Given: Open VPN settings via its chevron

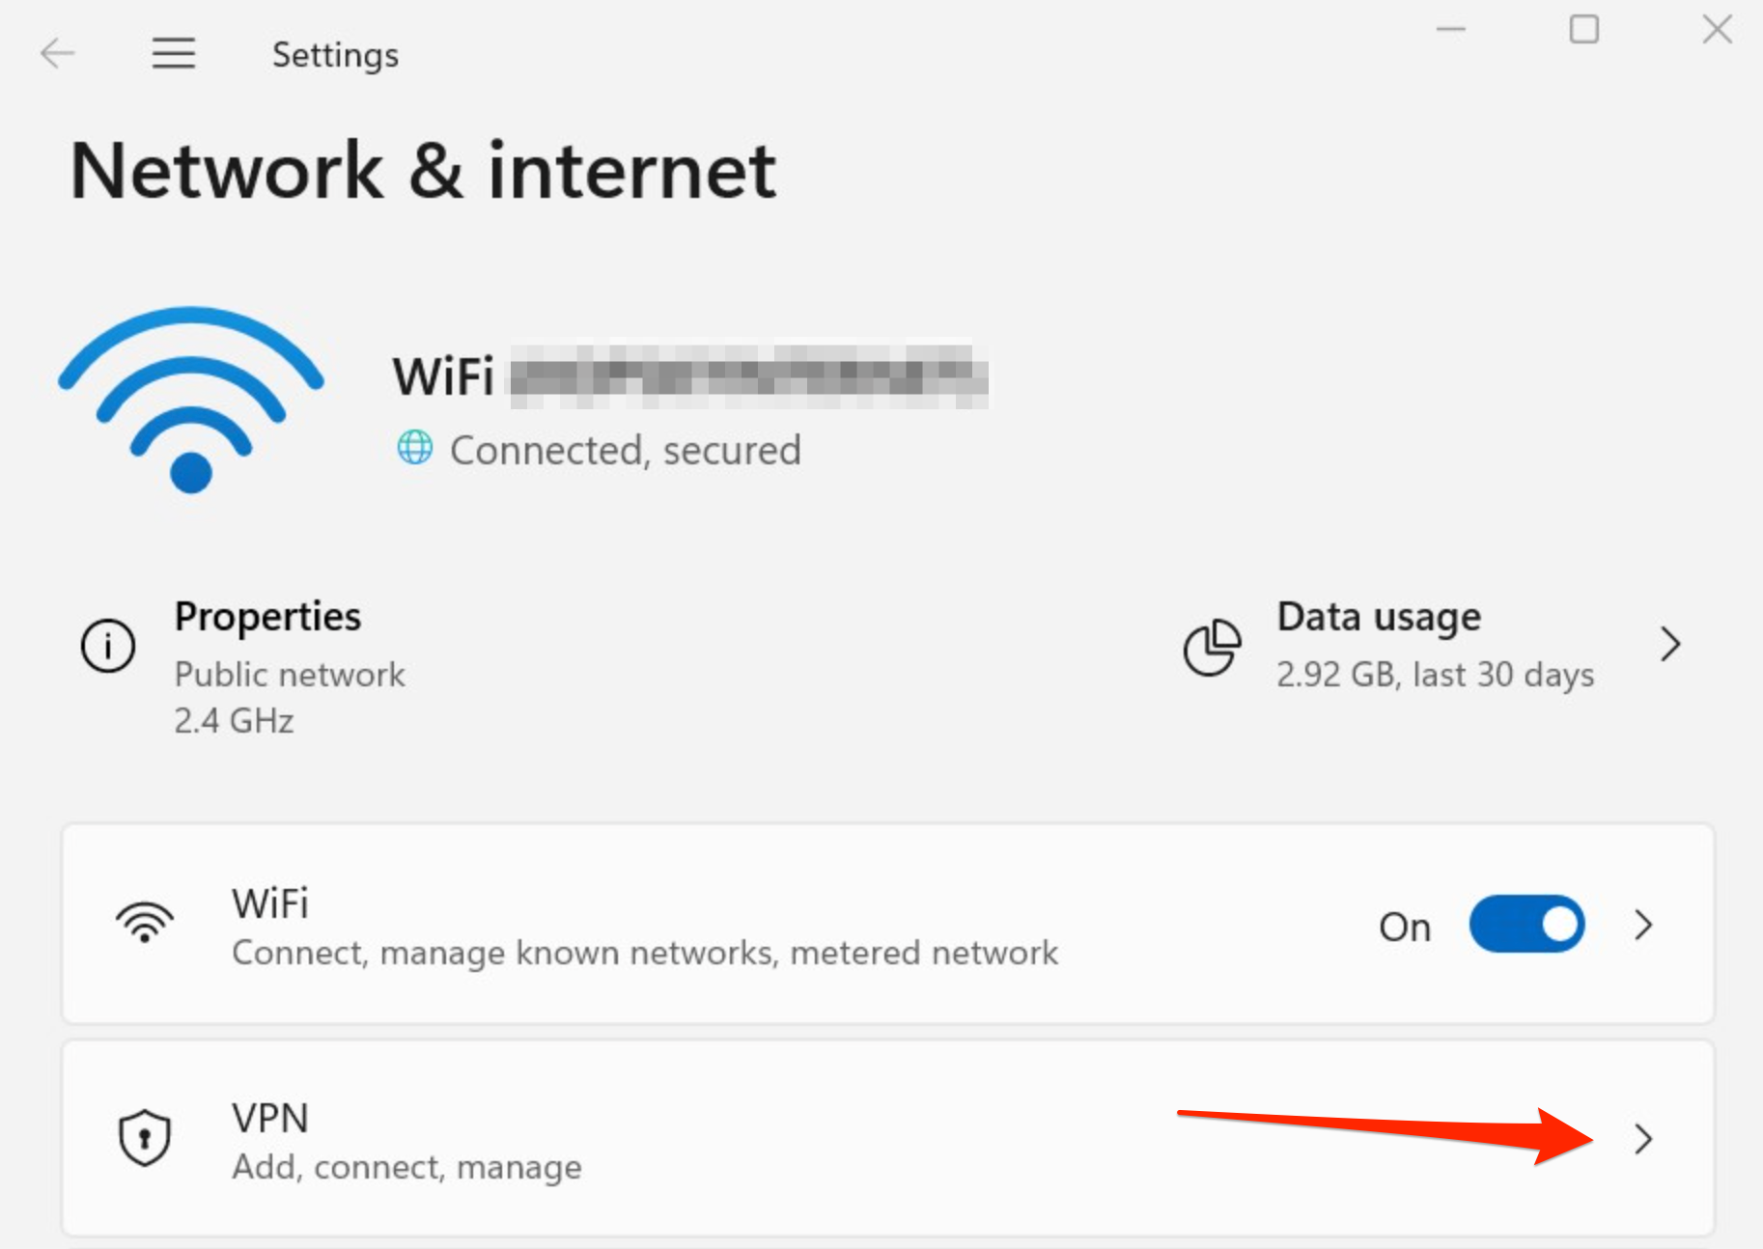Looking at the screenshot, I should (1644, 1139).
